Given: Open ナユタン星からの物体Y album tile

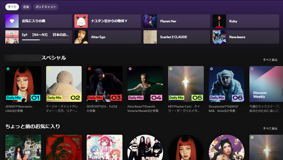Looking at the screenshot, I should (108, 21).
